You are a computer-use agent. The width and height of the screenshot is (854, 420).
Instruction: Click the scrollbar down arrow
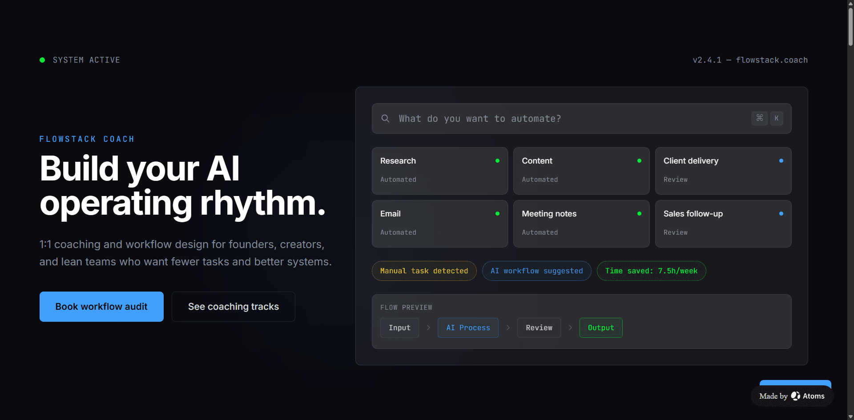[x=850, y=416]
